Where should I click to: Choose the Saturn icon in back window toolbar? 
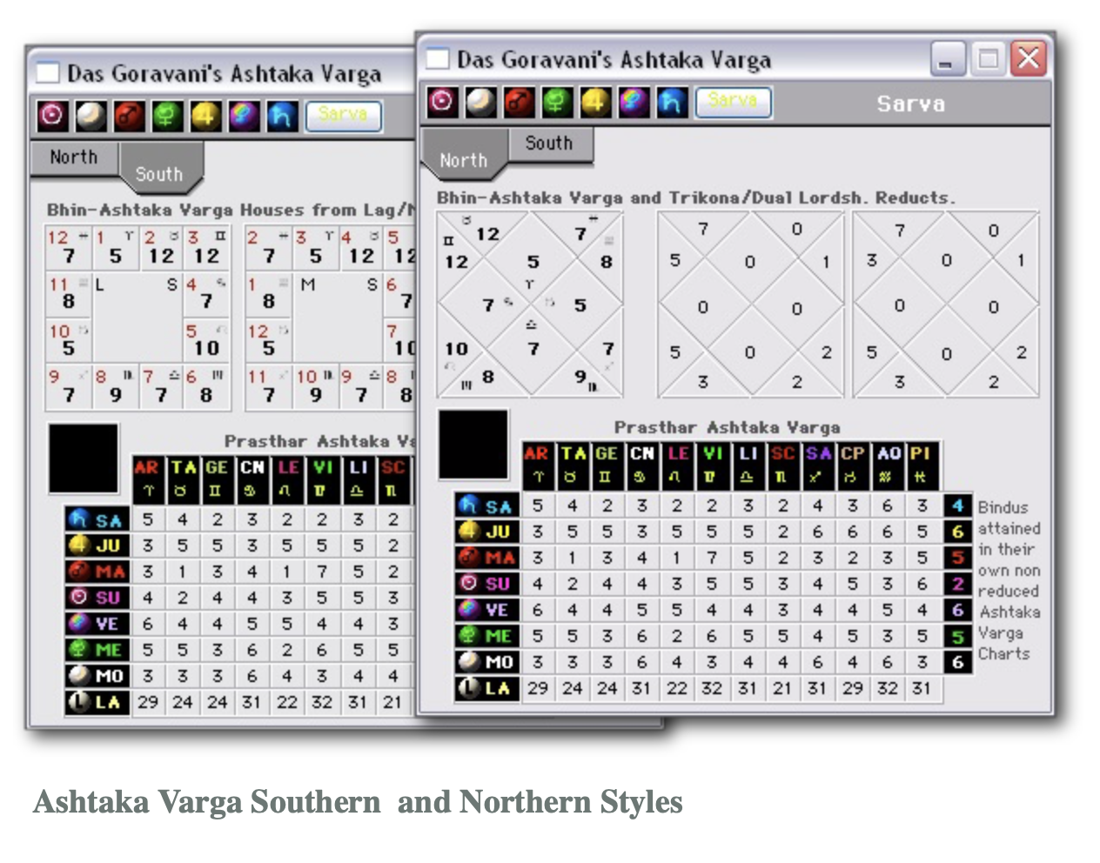282,115
